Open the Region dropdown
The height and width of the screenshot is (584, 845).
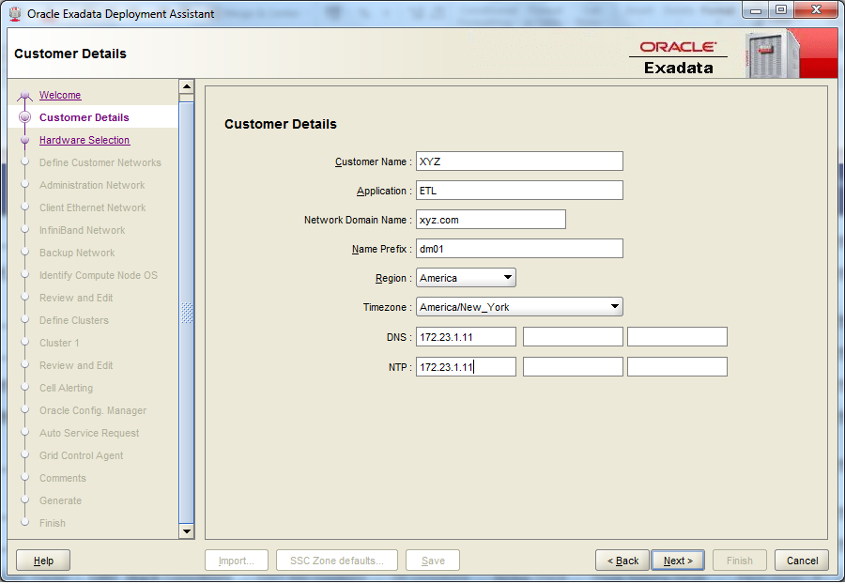[466, 278]
